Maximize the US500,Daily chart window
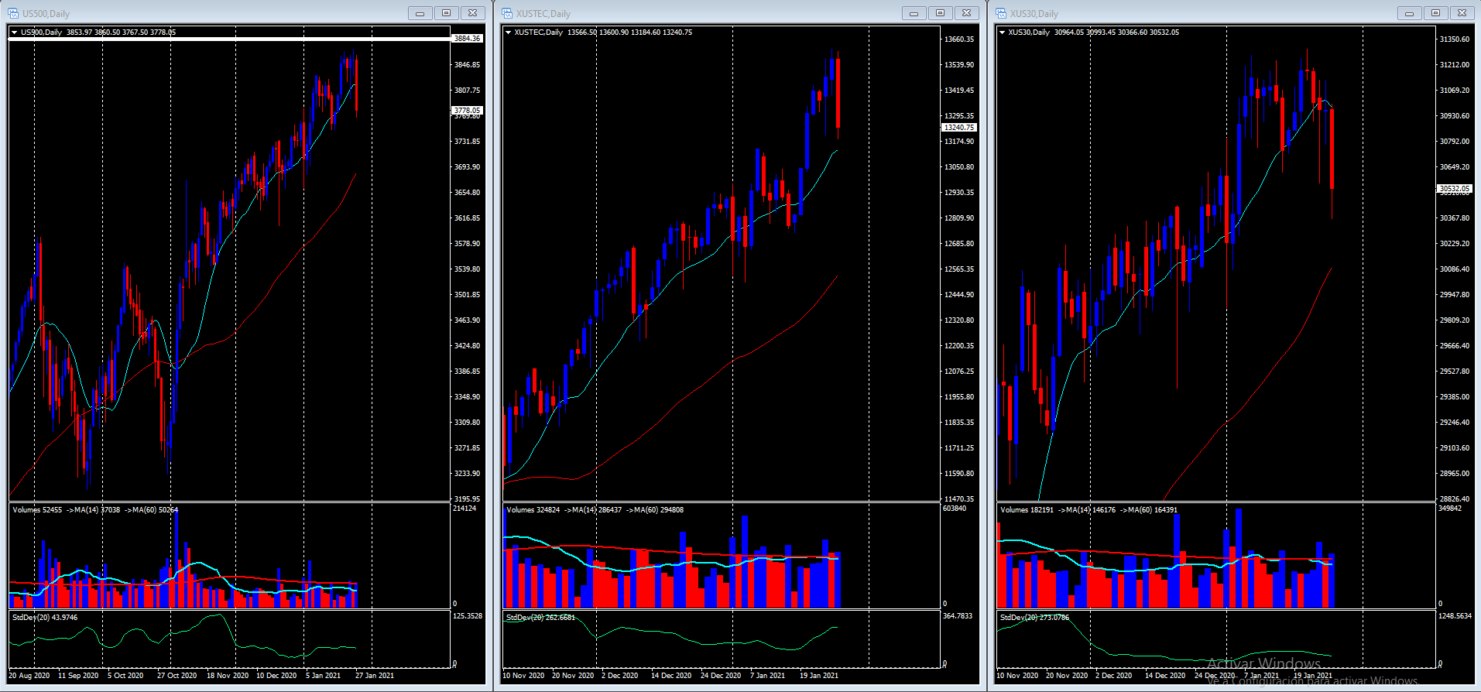This screenshot has height=692, width=1481. (x=447, y=13)
